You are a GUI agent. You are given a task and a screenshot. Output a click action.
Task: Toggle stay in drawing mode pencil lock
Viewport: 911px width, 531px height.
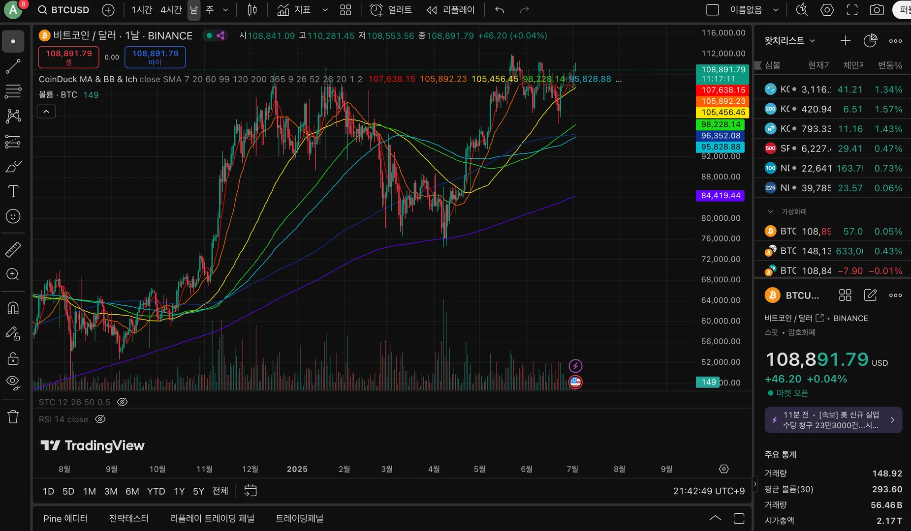(13, 333)
